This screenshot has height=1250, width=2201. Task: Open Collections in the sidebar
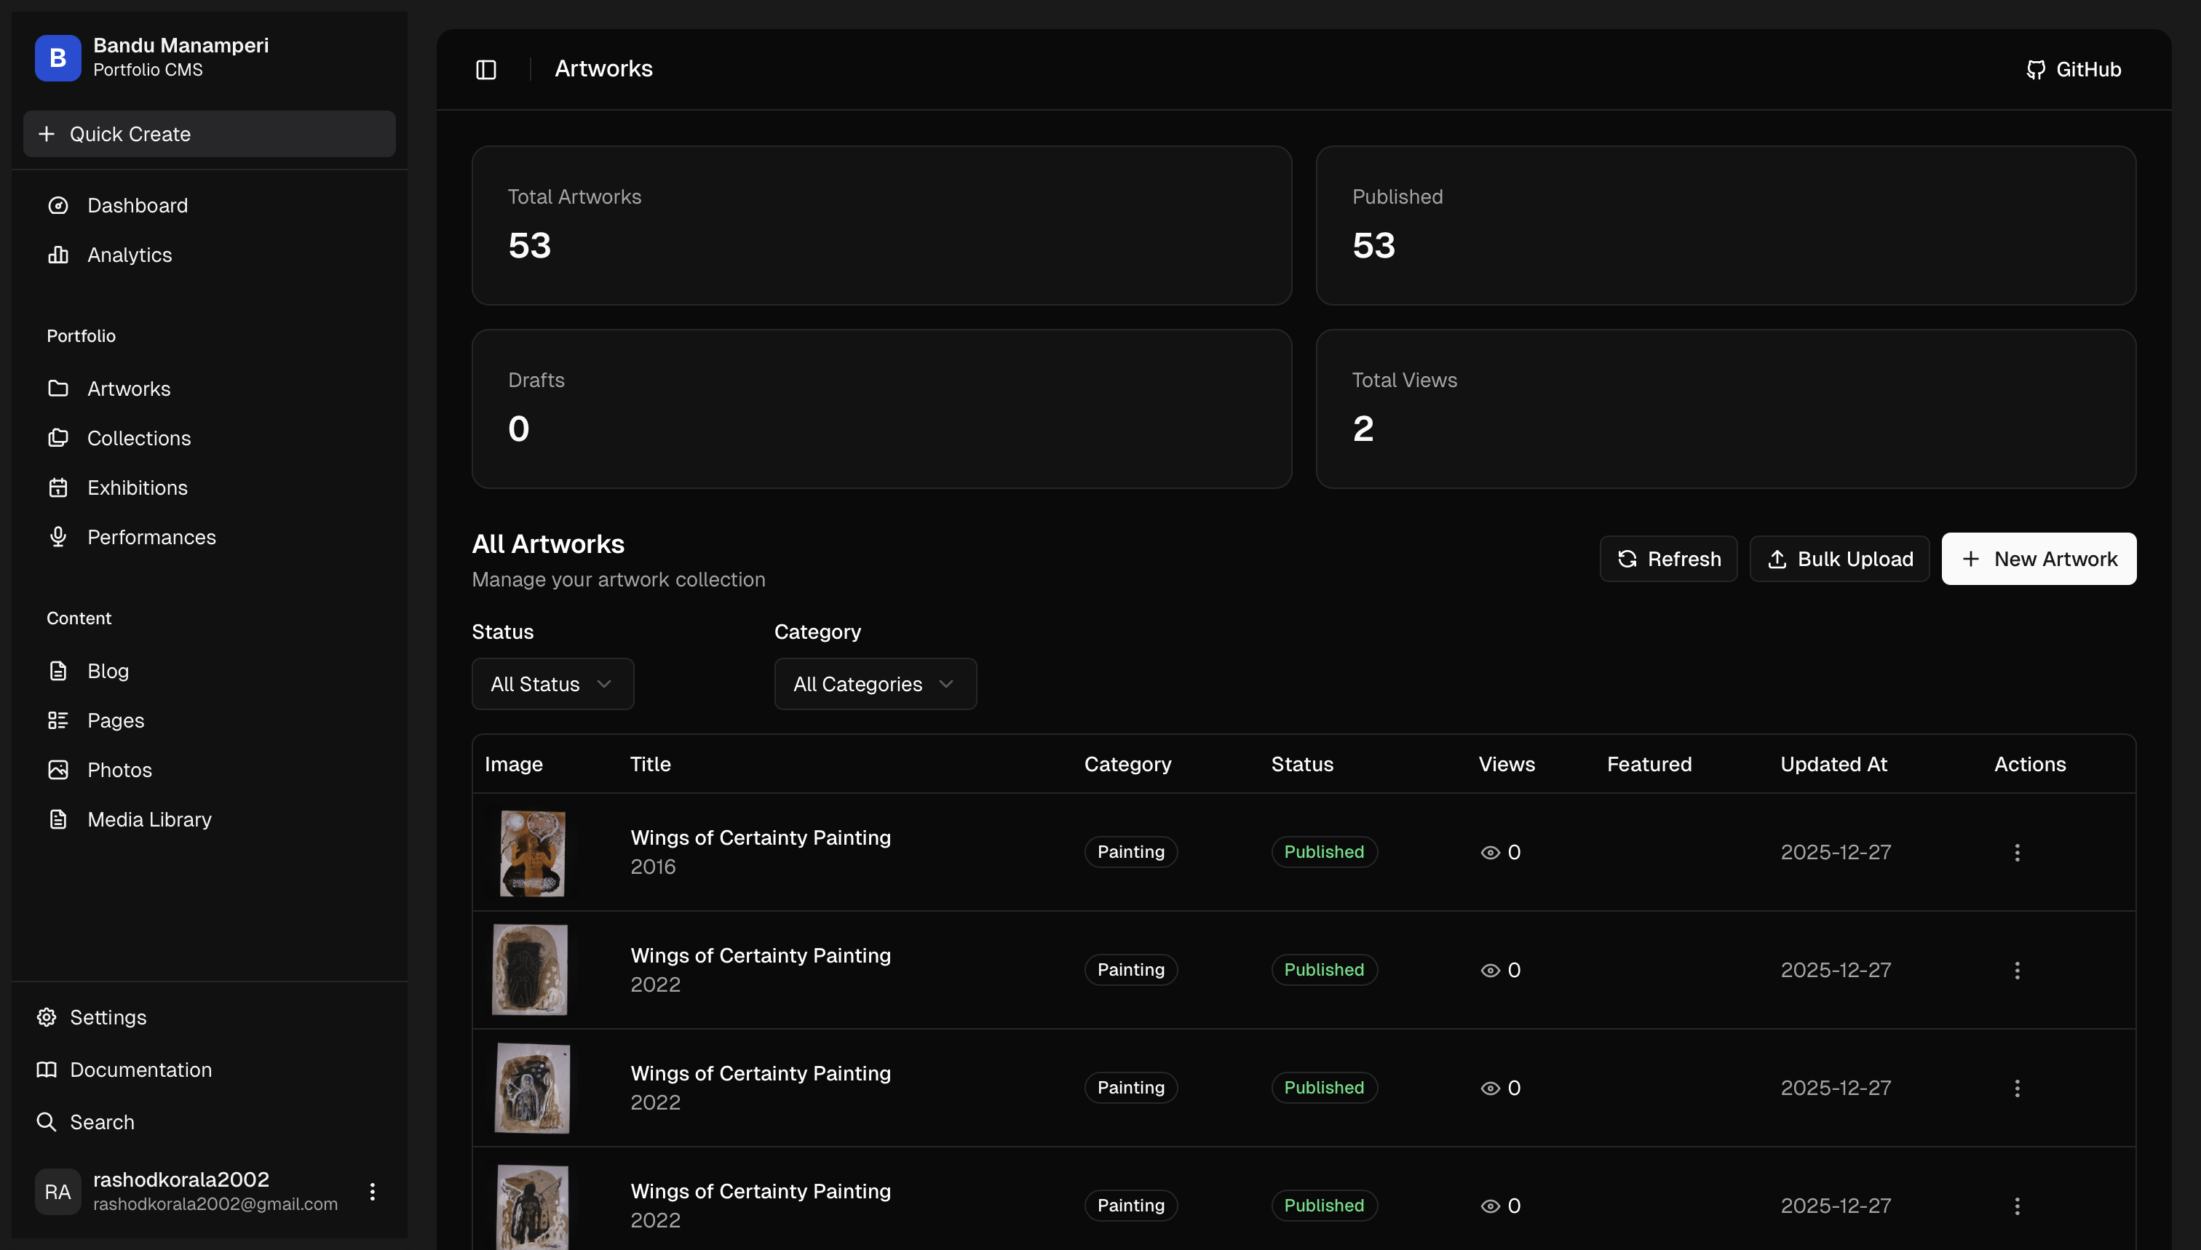pyautogui.click(x=138, y=439)
